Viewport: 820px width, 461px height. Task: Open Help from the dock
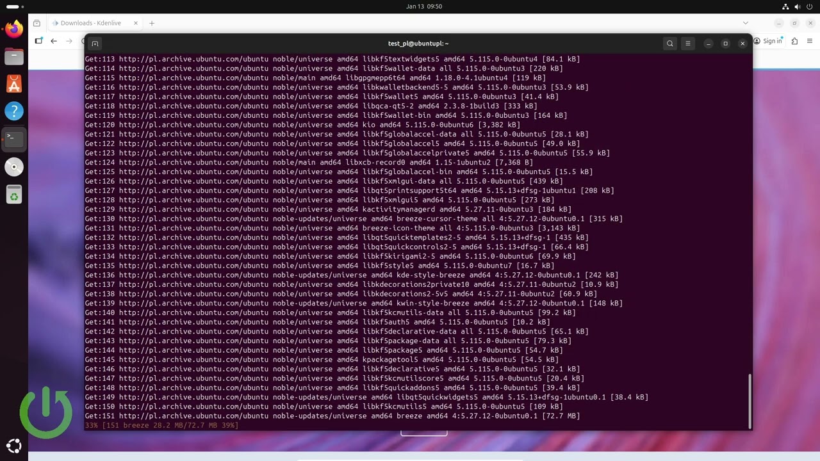click(13, 111)
